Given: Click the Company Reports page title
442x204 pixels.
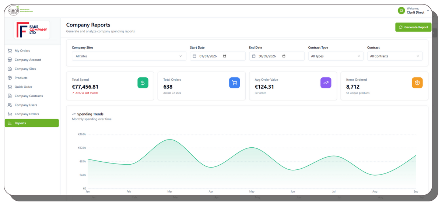Looking at the screenshot, I should pos(88,25).
